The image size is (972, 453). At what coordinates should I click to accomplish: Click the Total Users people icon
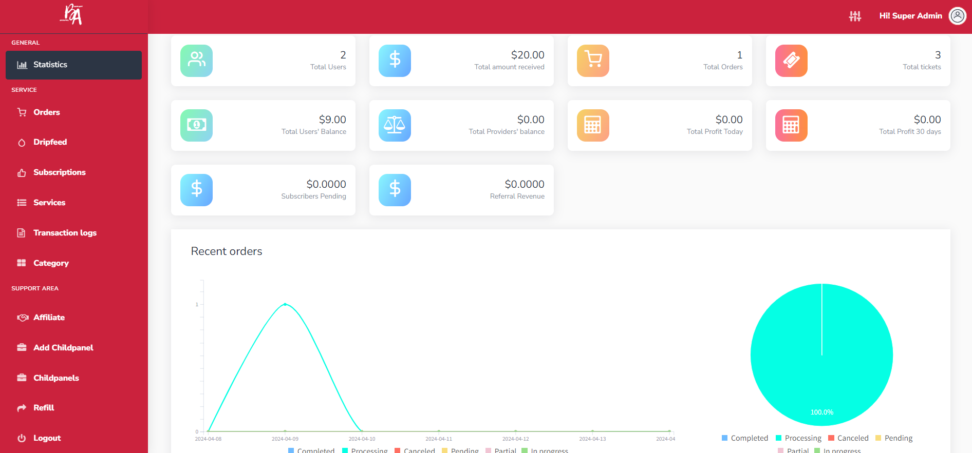point(196,61)
